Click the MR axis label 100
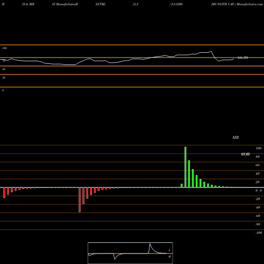 pyautogui.click(x=258, y=148)
